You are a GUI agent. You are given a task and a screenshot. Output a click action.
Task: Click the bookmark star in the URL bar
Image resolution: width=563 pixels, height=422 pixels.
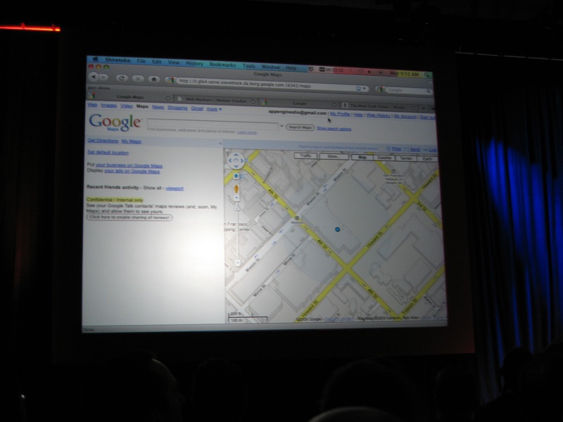pos(358,88)
